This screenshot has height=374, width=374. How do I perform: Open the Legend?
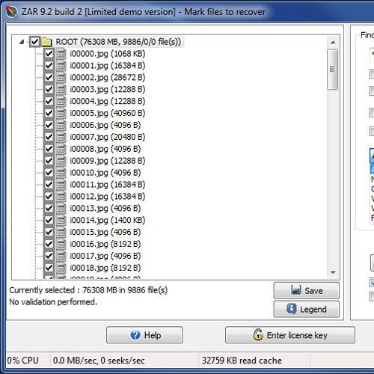[x=307, y=309]
